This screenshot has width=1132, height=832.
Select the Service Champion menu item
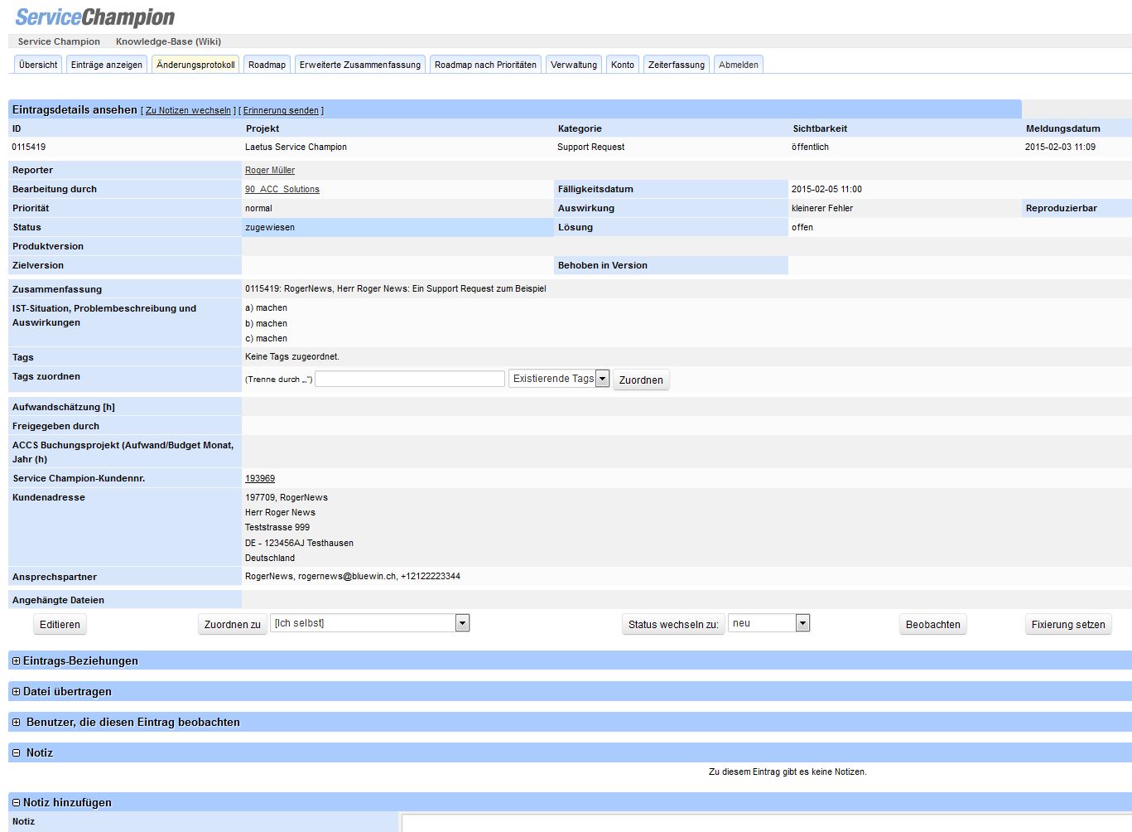(x=59, y=41)
